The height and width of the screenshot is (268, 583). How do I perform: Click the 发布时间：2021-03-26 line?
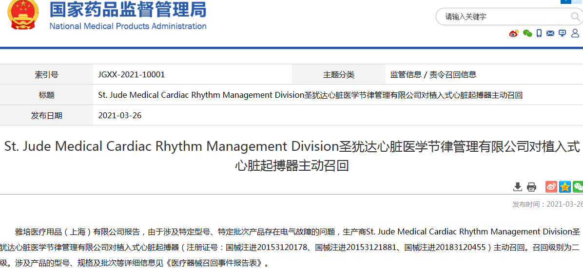pyautogui.click(x=547, y=204)
